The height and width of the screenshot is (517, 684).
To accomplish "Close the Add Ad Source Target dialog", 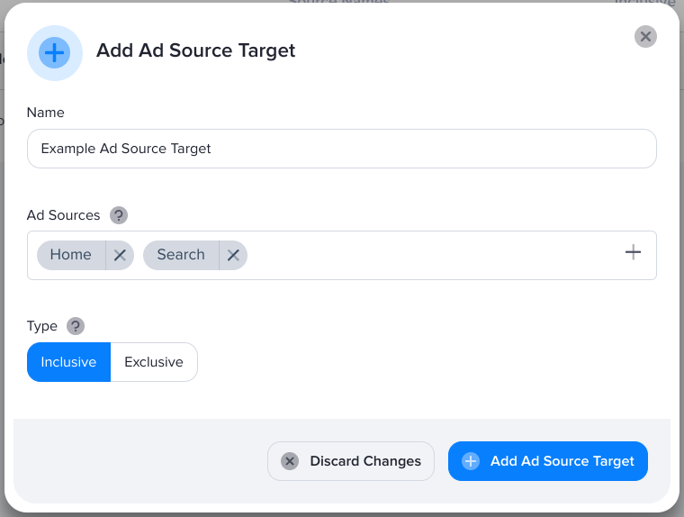I will click(x=645, y=36).
